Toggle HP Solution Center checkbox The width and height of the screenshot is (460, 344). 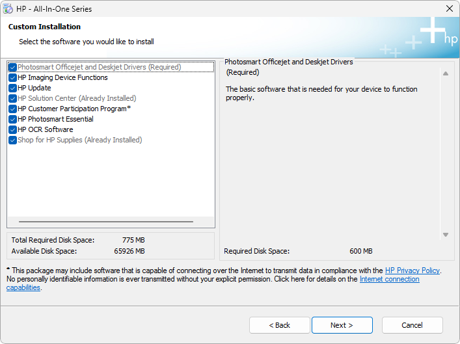(12, 99)
